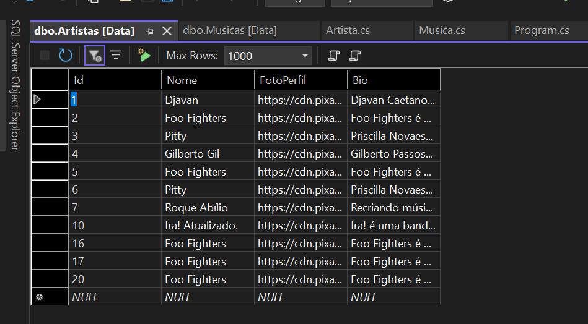588x324 pixels.
Task: Click the Priscilla Novaes... bio in row Id 3
Action: click(393, 136)
